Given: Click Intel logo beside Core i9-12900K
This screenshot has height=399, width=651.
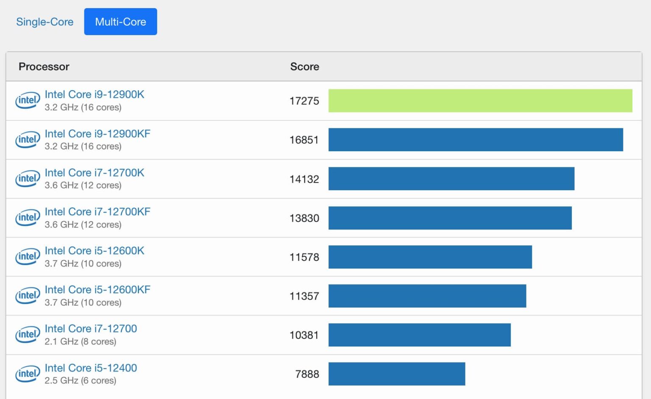Looking at the screenshot, I should tap(28, 101).
